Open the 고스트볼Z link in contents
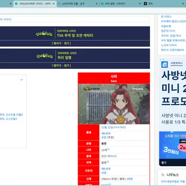This screenshot has width=186, height=186. [8, 119]
